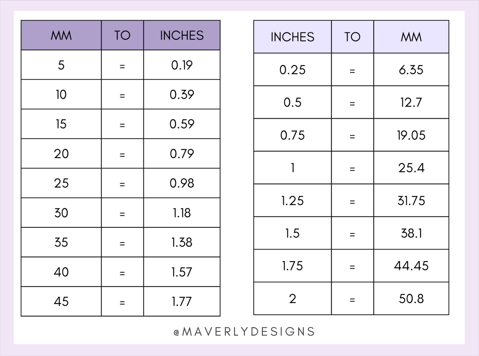Select the 25.4 mm value
The height and width of the screenshot is (356, 479).
pyautogui.click(x=411, y=168)
